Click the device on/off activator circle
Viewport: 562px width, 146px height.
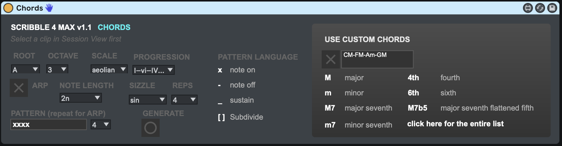point(8,8)
